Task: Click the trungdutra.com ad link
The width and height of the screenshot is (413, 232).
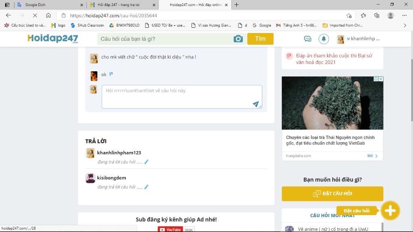Action: [x=298, y=156]
